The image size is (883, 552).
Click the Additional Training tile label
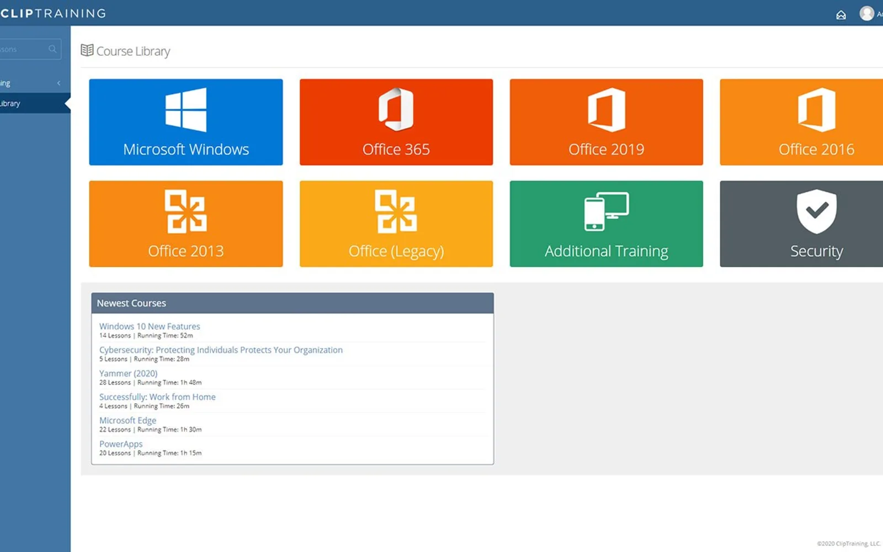(607, 252)
